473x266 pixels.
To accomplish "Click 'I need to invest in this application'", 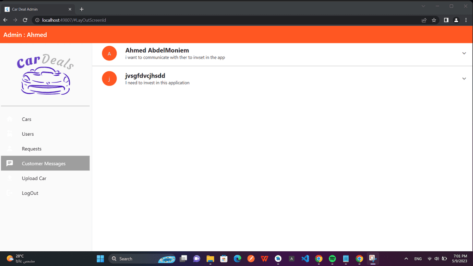I will [158, 83].
